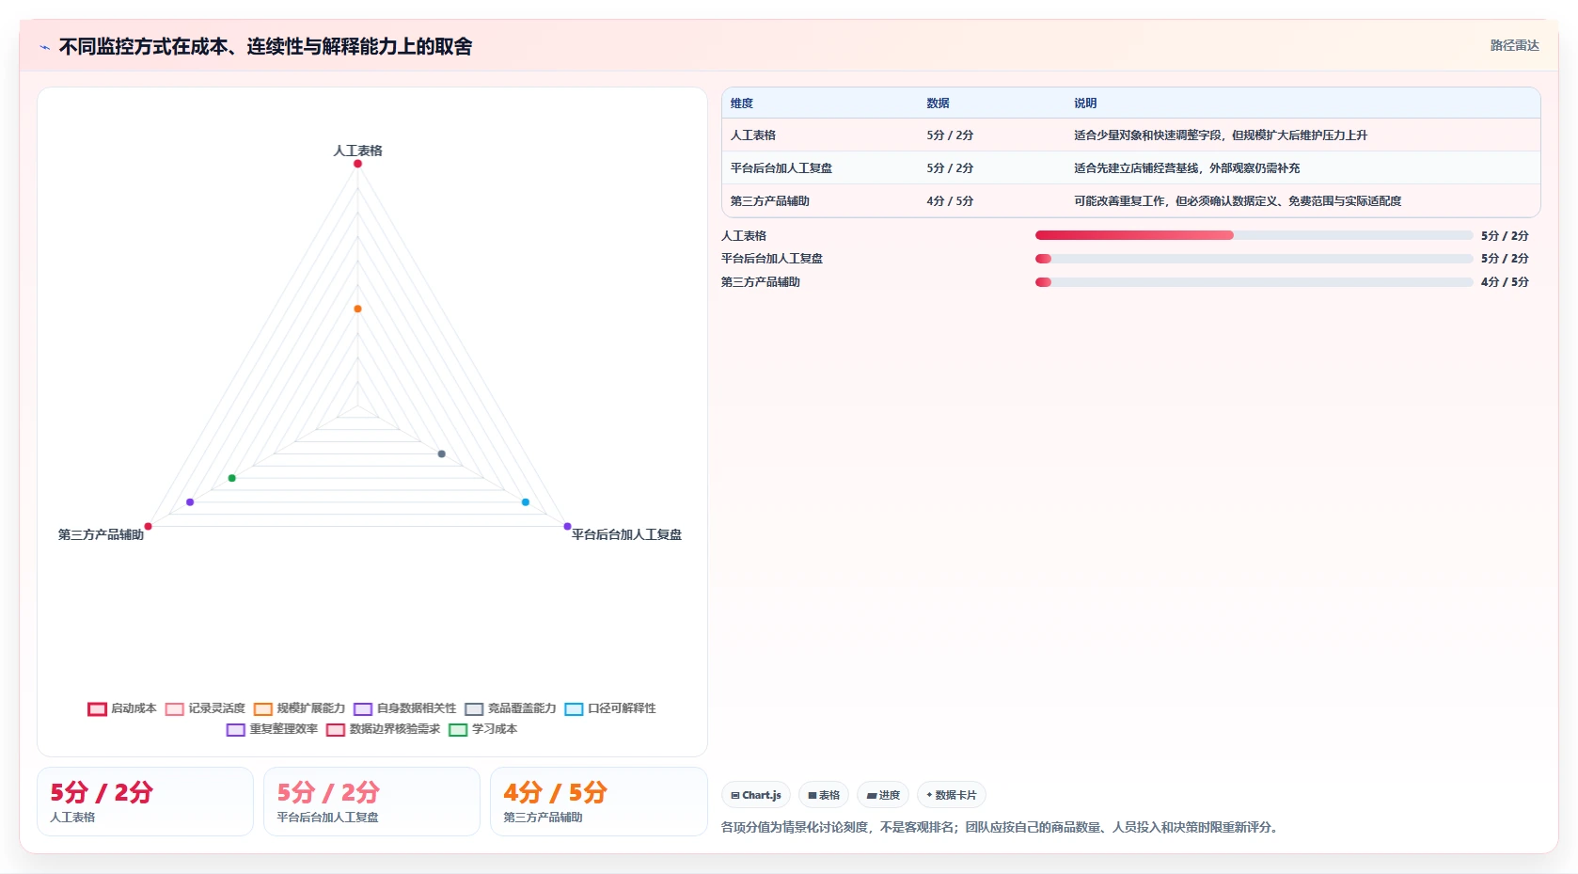Click the 人工表格 progress bar

(x=1254, y=235)
